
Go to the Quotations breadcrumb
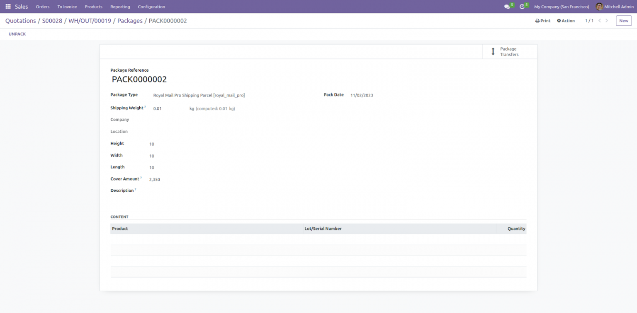pos(21,21)
